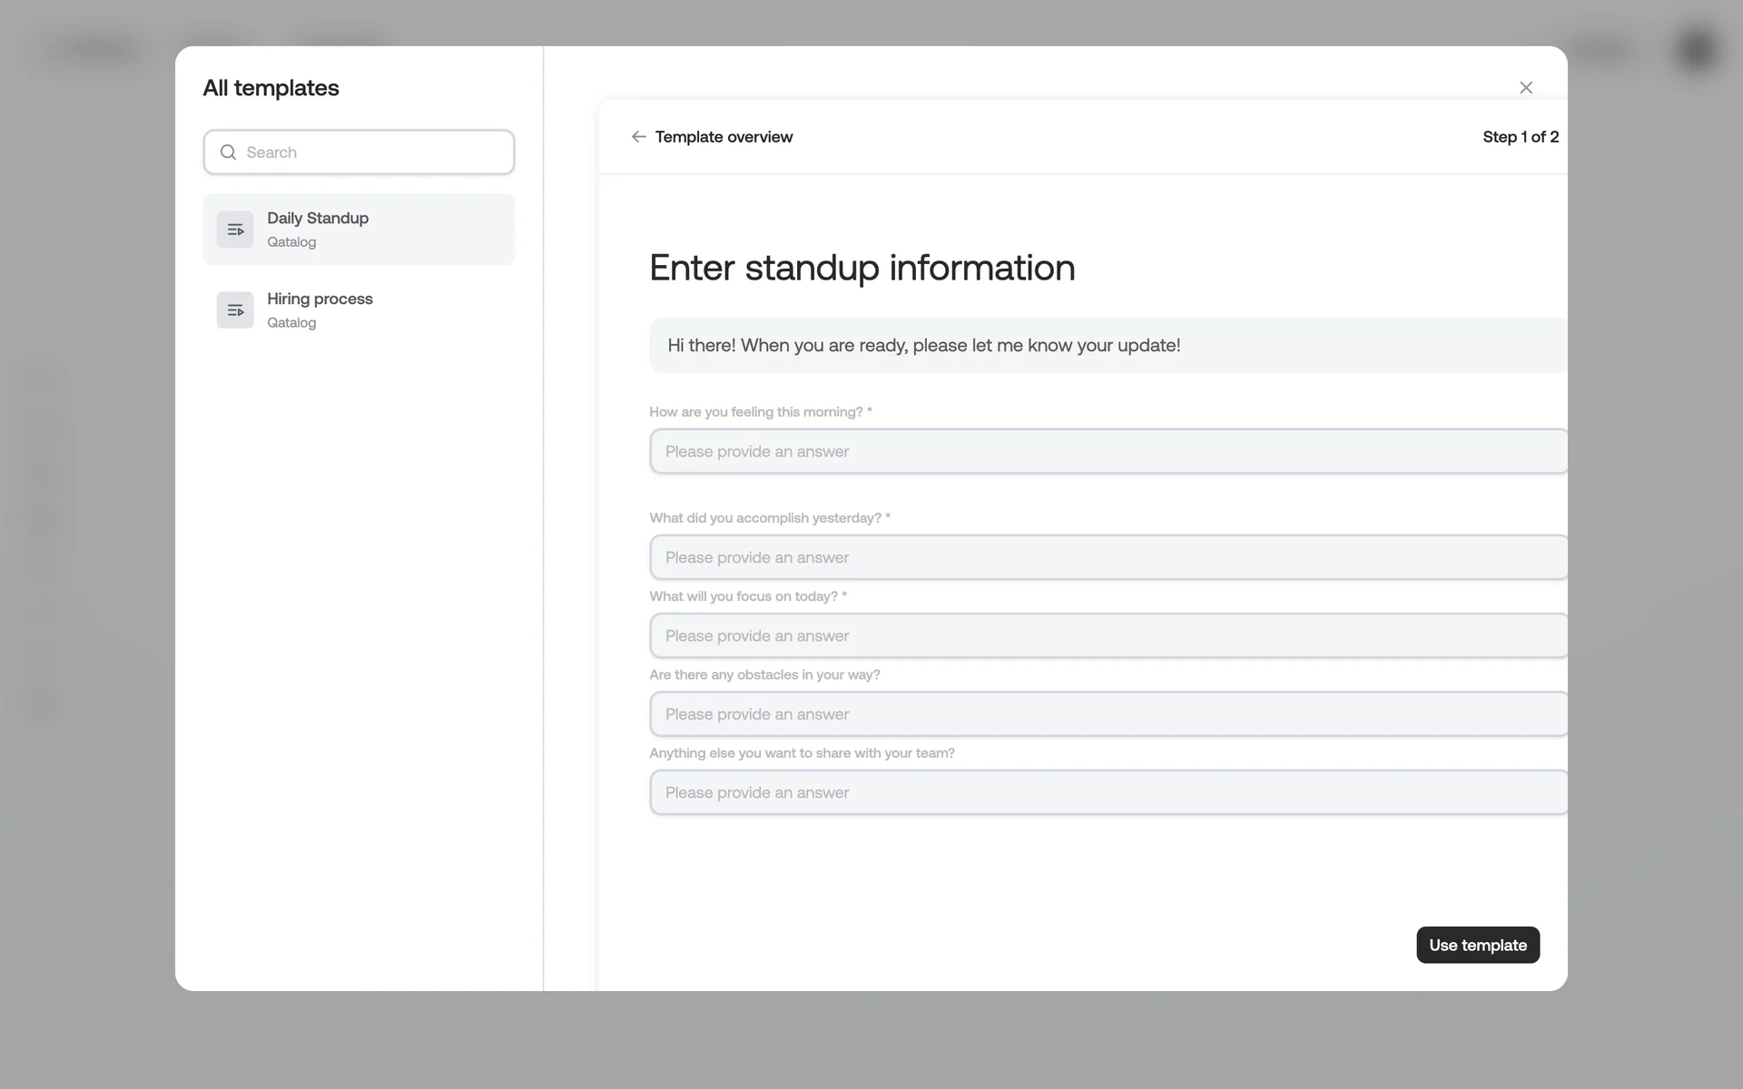Click the Template overview link text
Screen dimensions: 1743x1089
[x=724, y=137]
